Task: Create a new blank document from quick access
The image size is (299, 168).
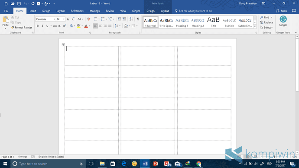Action: (x=6, y=3)
